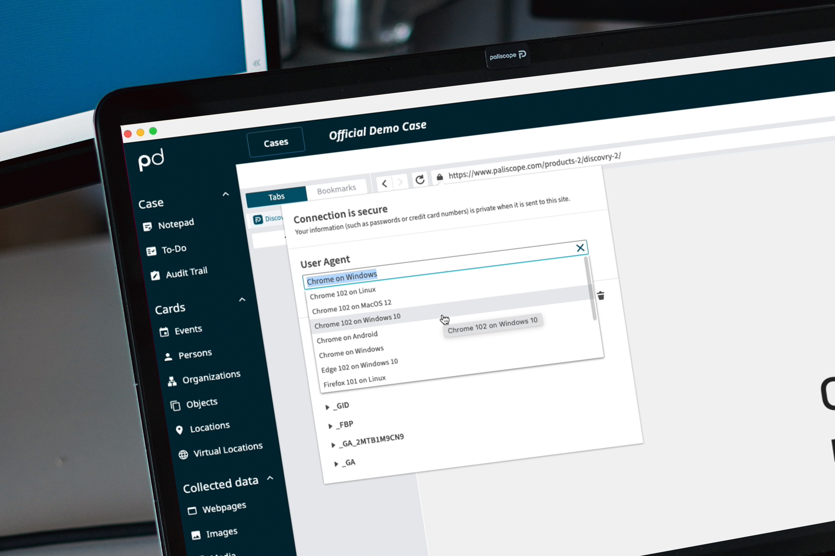The width and height of the screenshot is (835, 556).
Task: Click the Cases button
Action: pos(276,142)
